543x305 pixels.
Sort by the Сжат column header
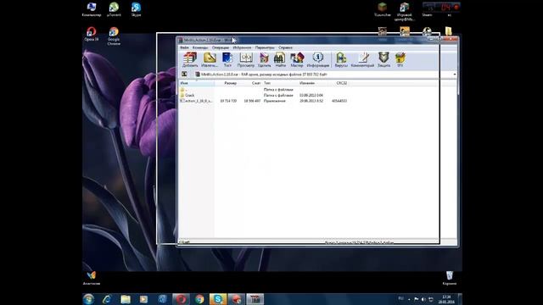coord(250,83)
